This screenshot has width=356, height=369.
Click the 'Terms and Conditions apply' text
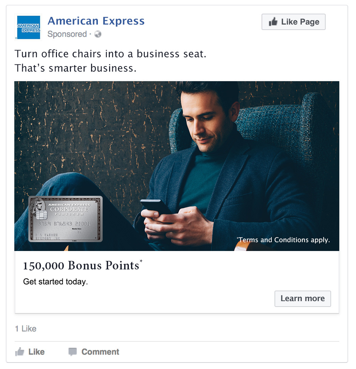pyautogui.click(x=283, y=240)
